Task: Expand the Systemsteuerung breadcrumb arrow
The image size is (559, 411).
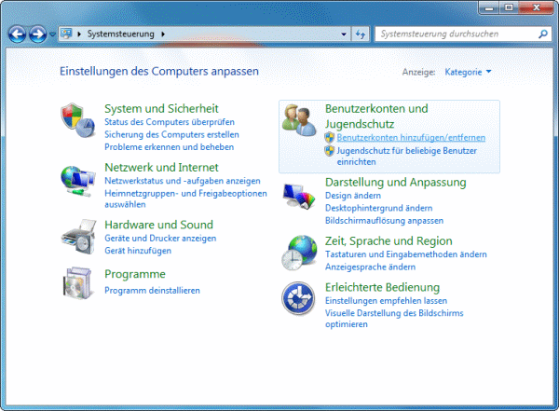Action: (x=164, y=34)
